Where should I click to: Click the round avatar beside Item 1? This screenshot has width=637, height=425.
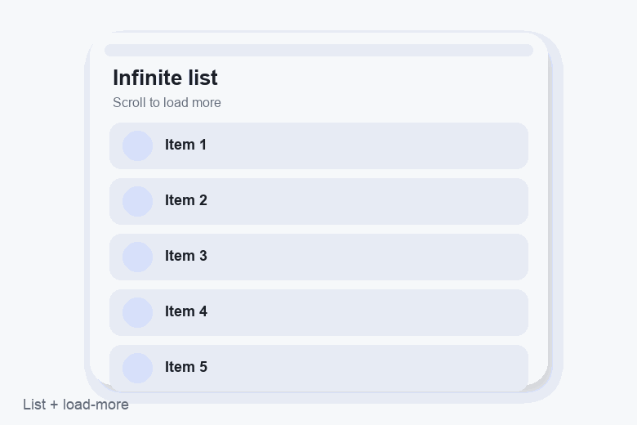[x=137, y=145]
